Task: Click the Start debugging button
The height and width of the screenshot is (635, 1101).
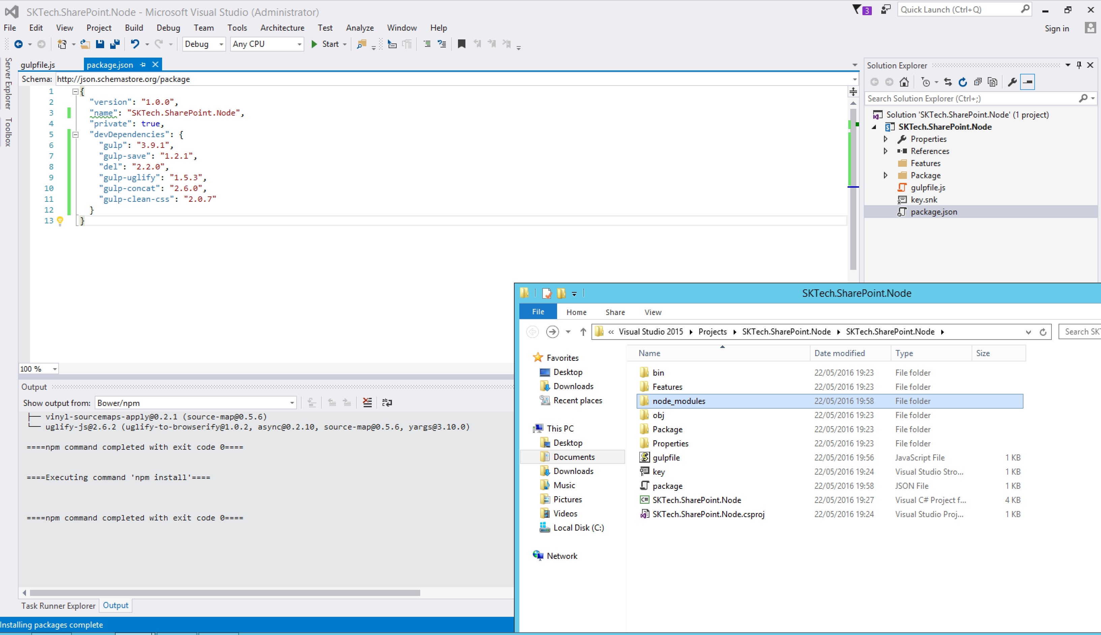Action: point(325,44)
